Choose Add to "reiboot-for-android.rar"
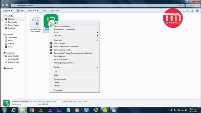201x113 pixels. point(74,47)
